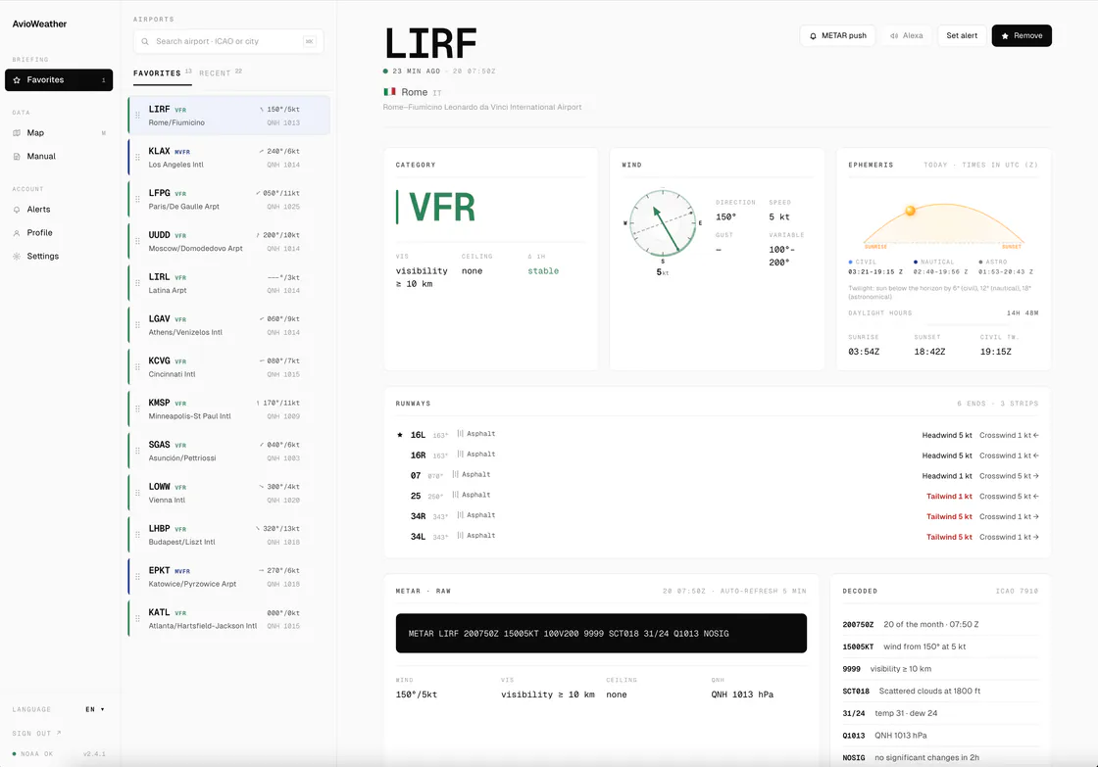The height and width of the screenshot is (767, 1098).
Task: Click the speaker icon in Alexa button
Action: tap(894, 35)
